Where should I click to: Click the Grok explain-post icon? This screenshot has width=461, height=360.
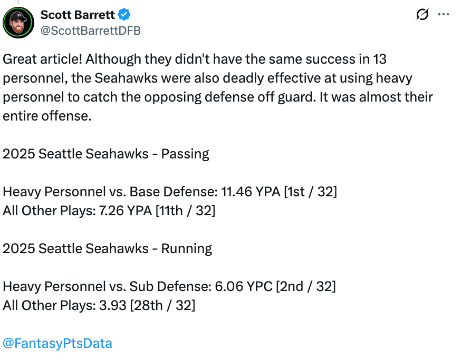[x=422, y=14]
